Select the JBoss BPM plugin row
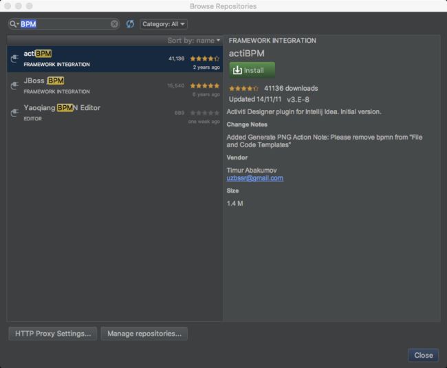This screenshot has height=368, width=447. click(115, 86)
